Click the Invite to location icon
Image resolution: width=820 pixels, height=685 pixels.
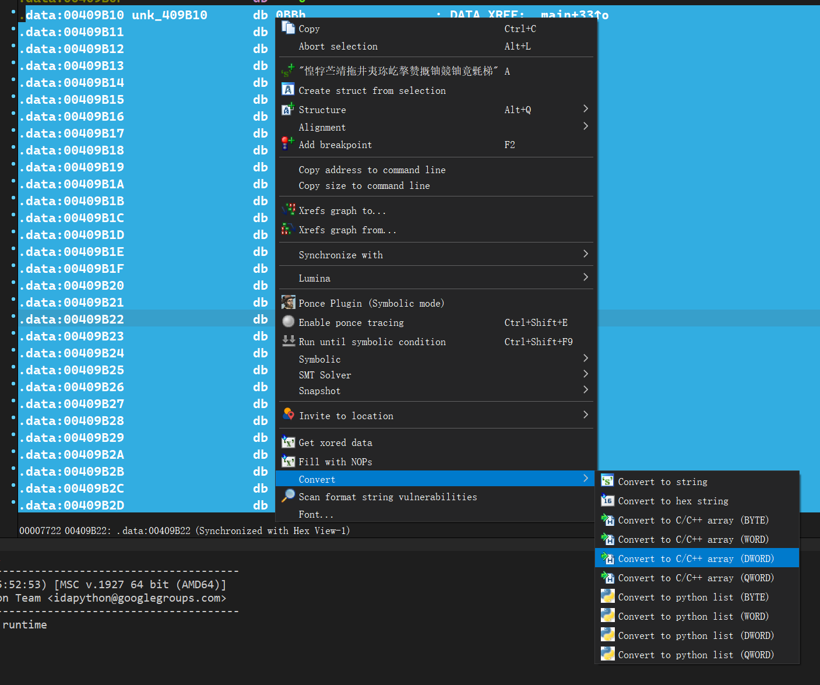(x=288, y=415)
